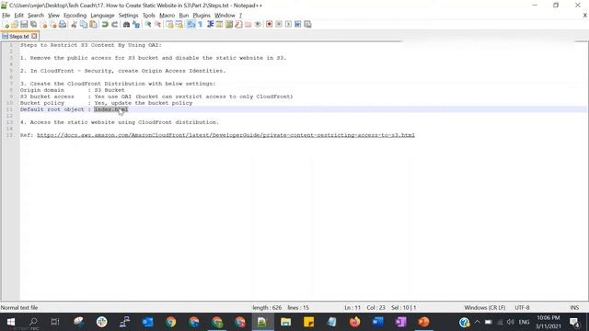Open the Tools menu
Viewport: 589px width, 331px height.
coord(149,16)
